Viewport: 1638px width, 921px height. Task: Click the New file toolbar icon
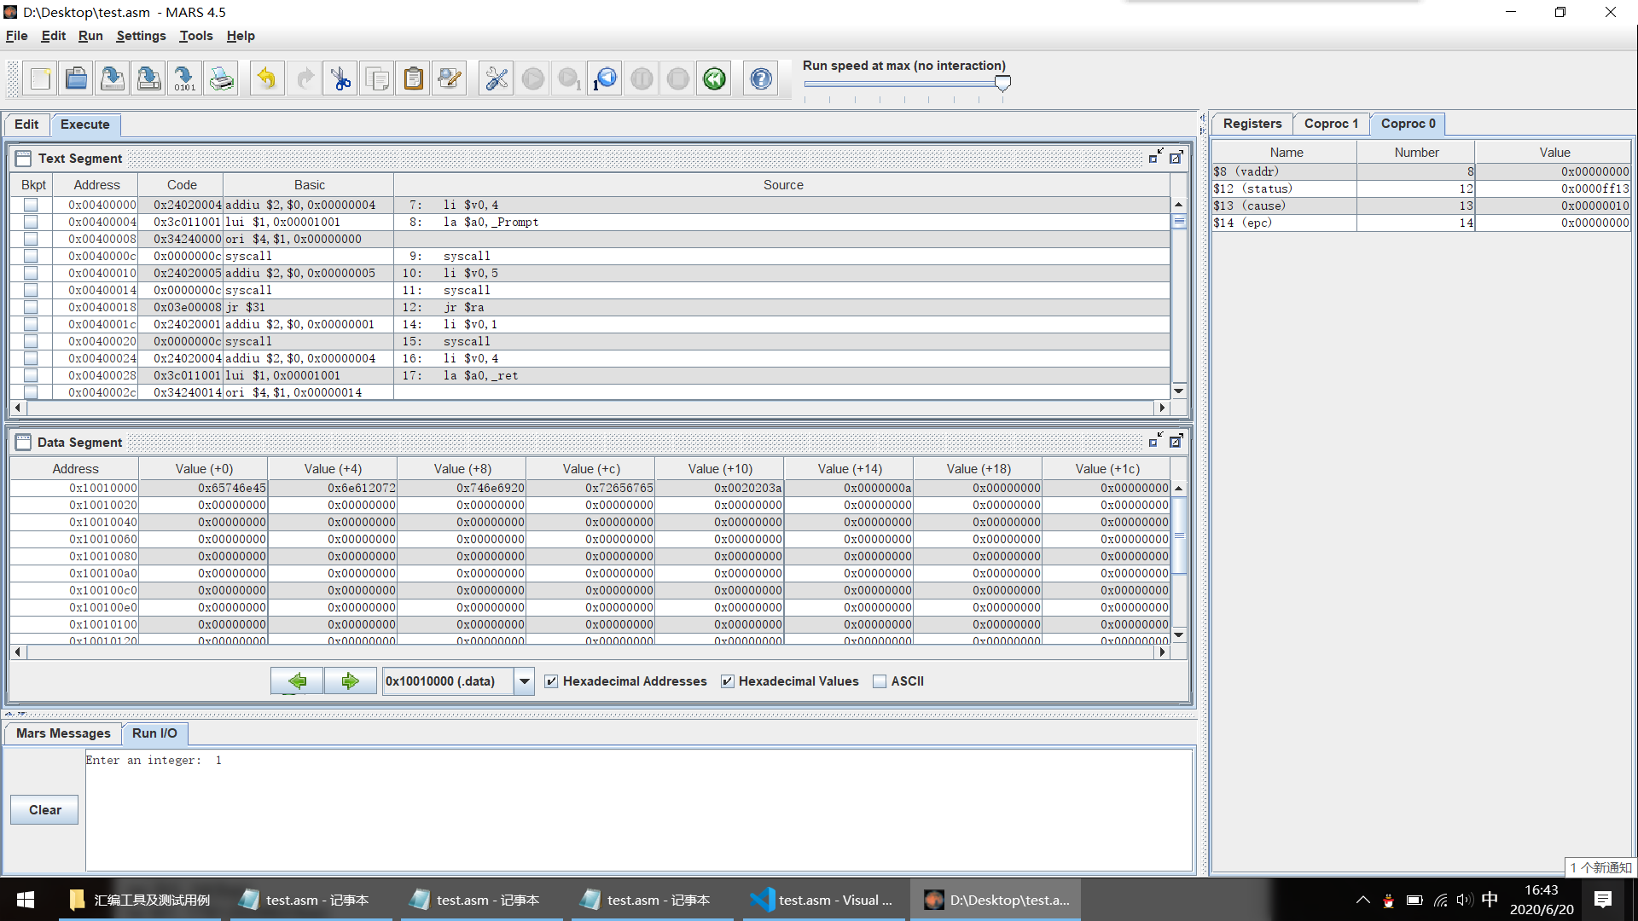coord(40,79)
